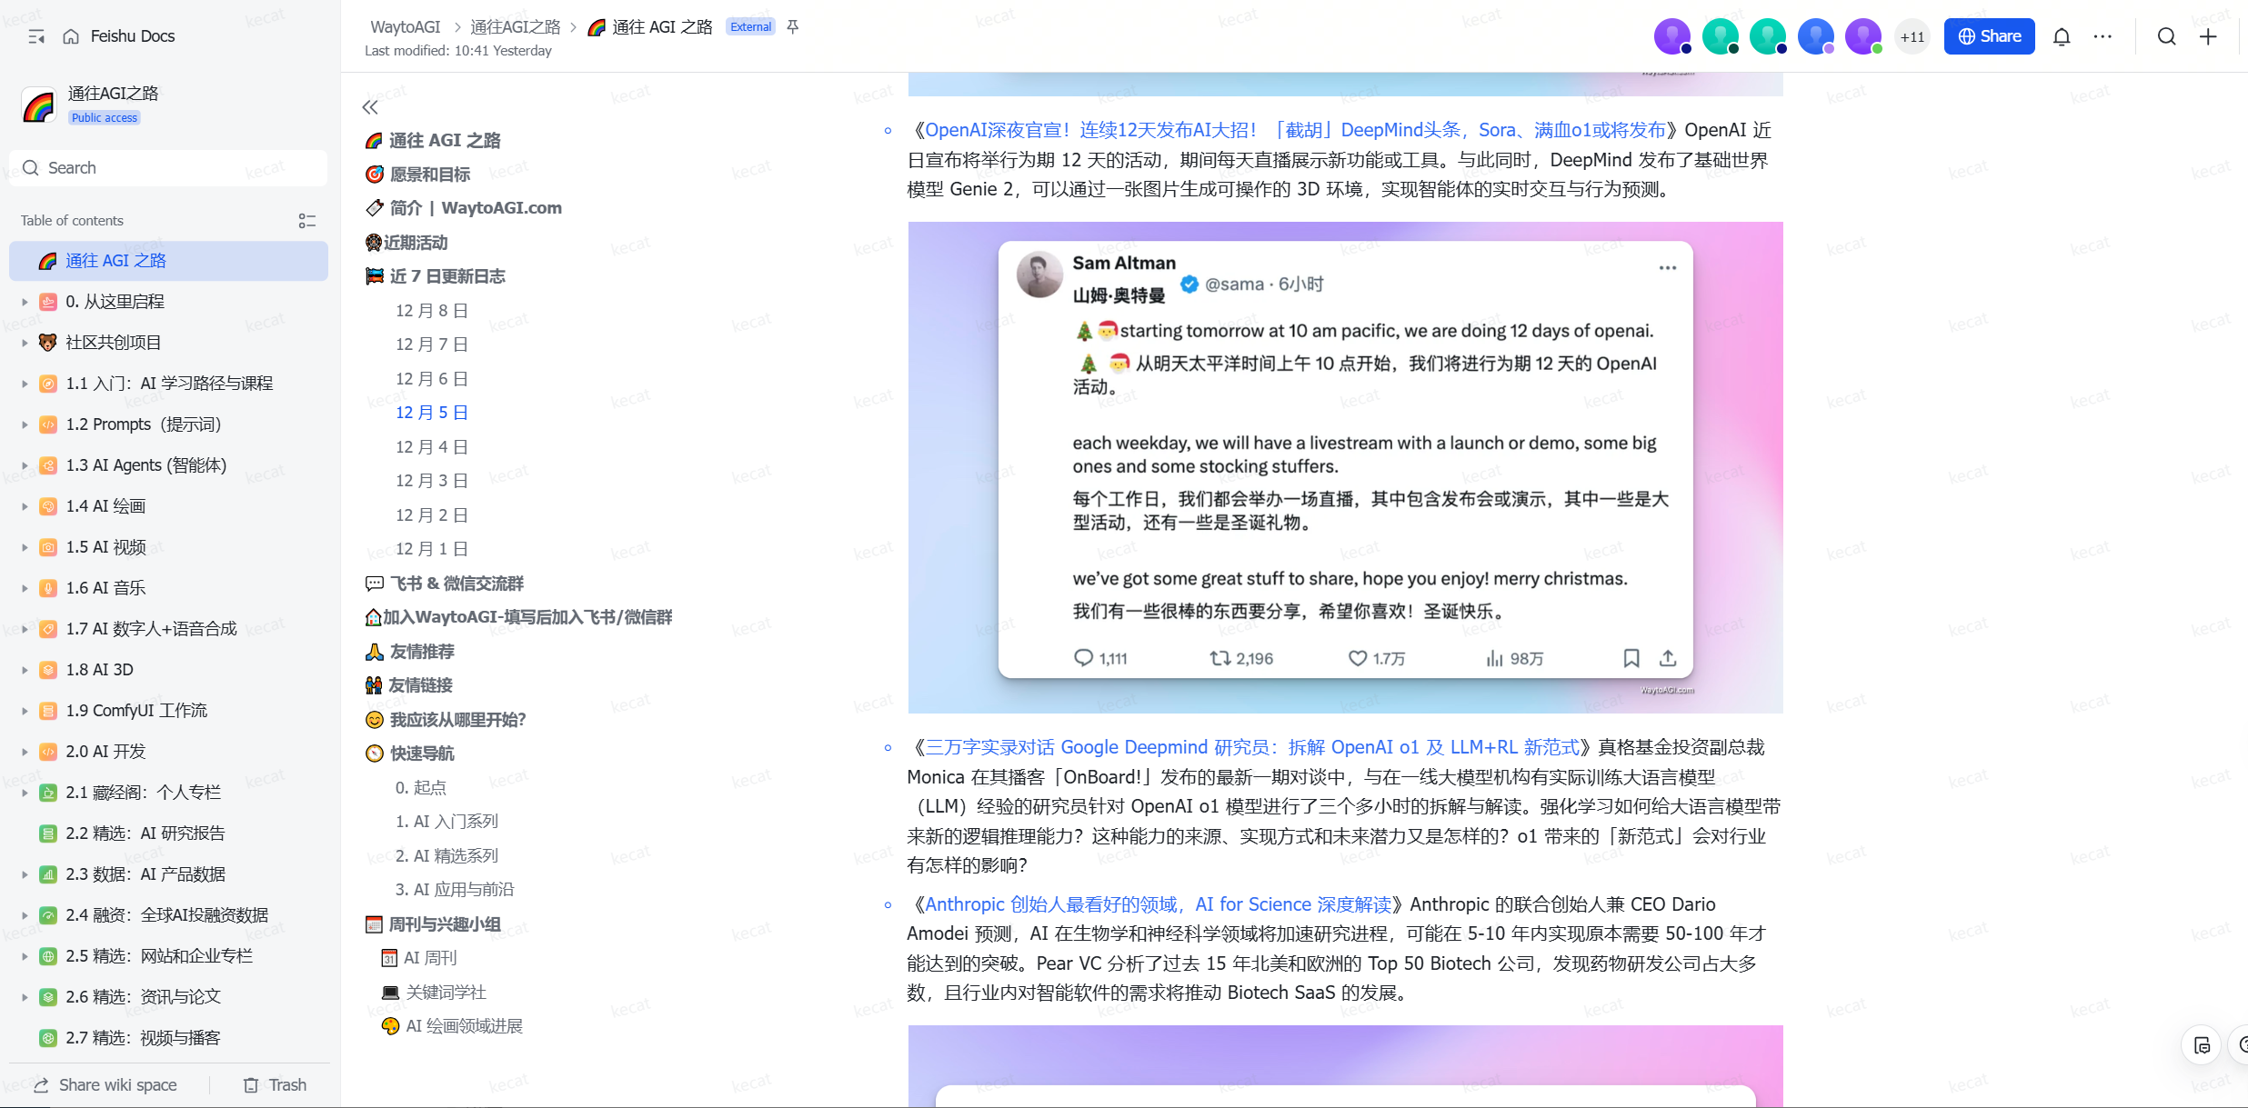Click table of contents collapse-all icon
This screenshot has width=2248, height=1108.
tap(306, 221)
